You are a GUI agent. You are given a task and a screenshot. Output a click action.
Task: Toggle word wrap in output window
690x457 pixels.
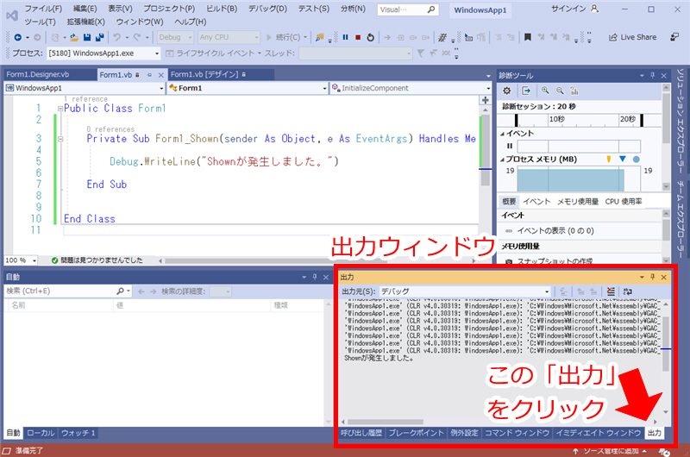[630, 291]
